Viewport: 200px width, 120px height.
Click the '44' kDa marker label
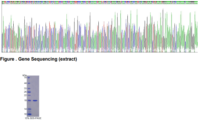tap(25, 83)
